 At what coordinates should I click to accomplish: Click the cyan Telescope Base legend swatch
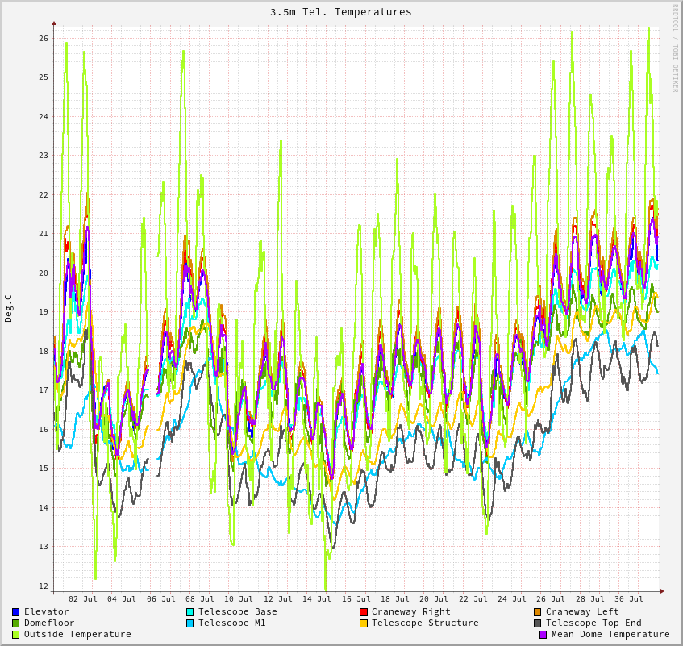190,612
